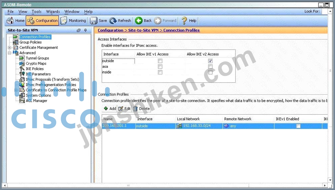The width and height of the screenshot is (335, 190).
Task: Follow the Connection Profiles breadcrumb link
Action: click(x=181, y=30)
